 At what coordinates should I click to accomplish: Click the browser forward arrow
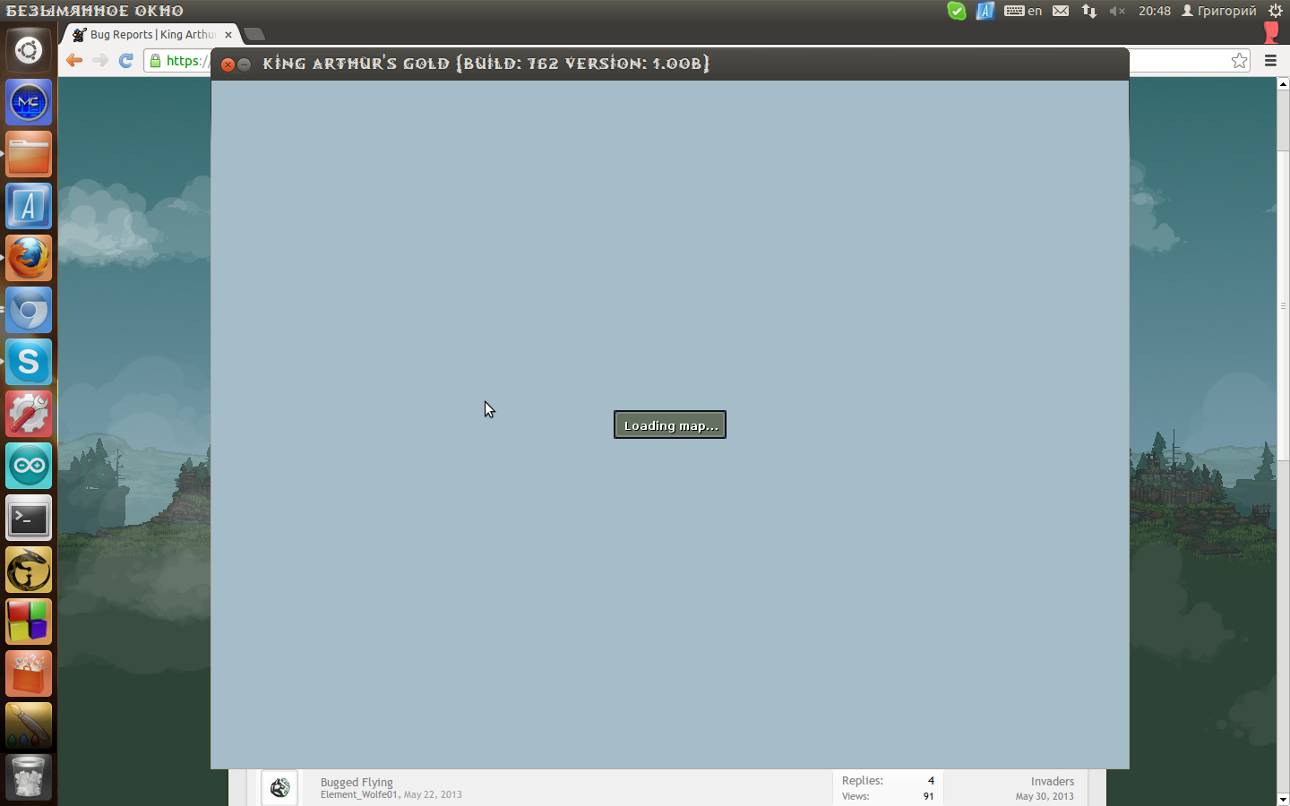100,60
